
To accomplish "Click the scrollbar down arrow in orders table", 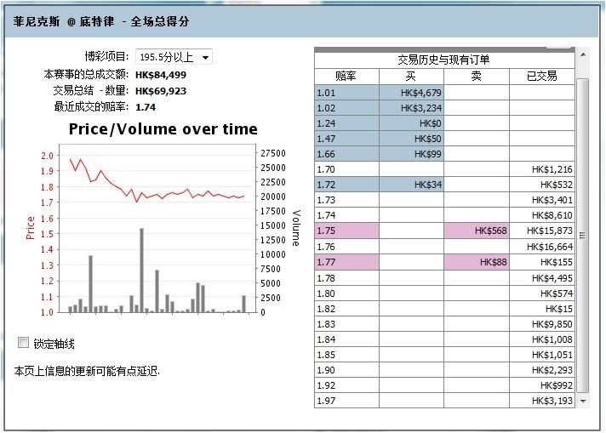I will pyautogui.click(x=583, y=401).
